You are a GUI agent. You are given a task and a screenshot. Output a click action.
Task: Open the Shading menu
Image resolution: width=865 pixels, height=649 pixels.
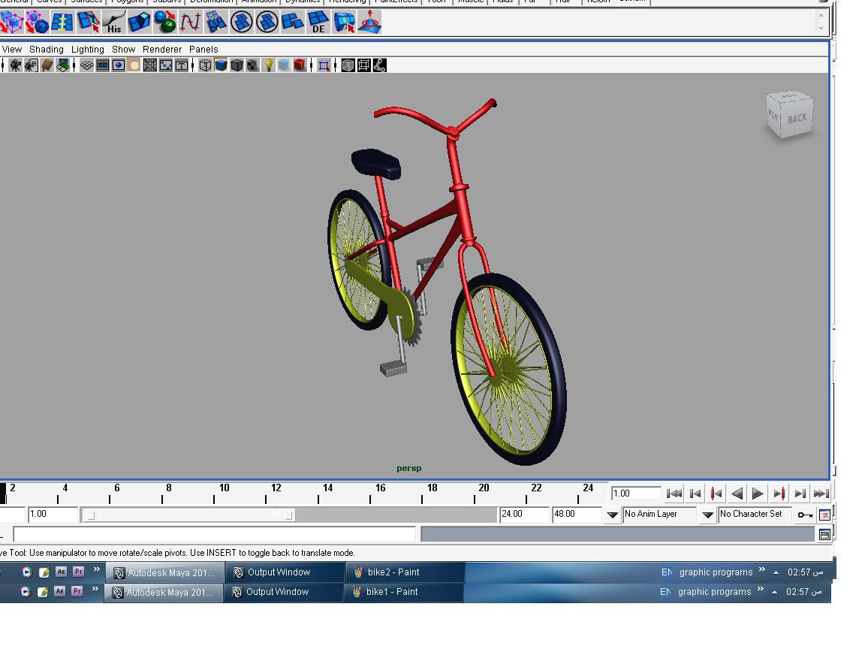(x=47, y=49)
